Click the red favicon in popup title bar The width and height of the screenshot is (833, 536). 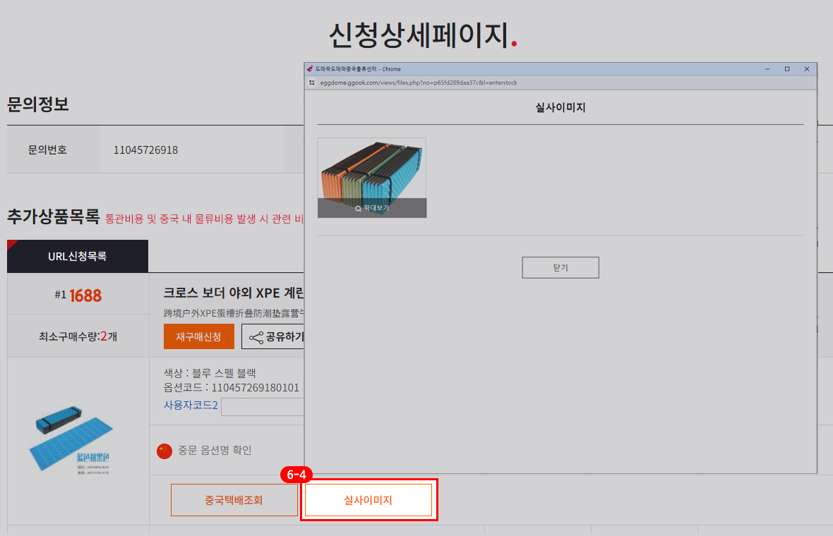click(x=309, y=69)
